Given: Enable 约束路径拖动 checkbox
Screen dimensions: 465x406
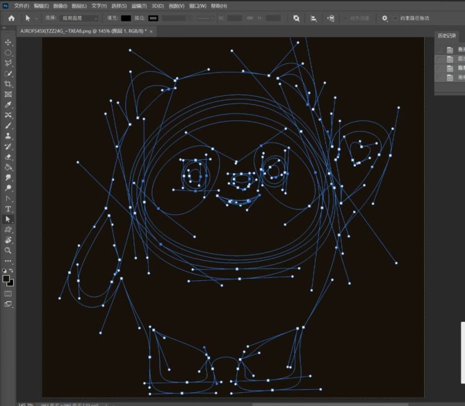Looking at the screenshot, I should pos(395,18).
